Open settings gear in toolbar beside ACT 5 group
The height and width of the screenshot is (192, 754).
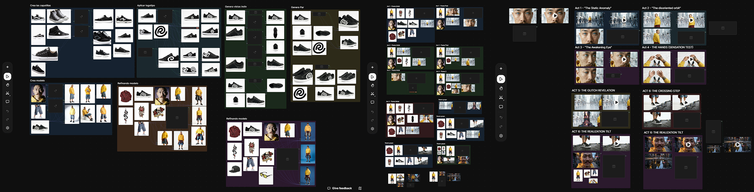pyautogui.click(x=501, y=136)
